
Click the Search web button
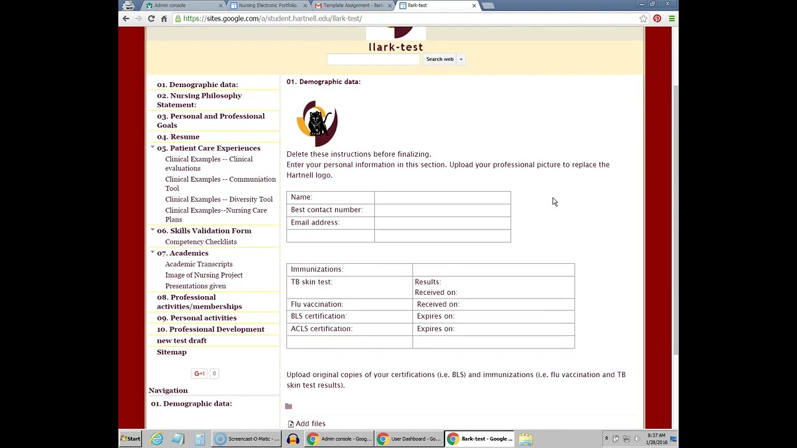coord(440,59)
